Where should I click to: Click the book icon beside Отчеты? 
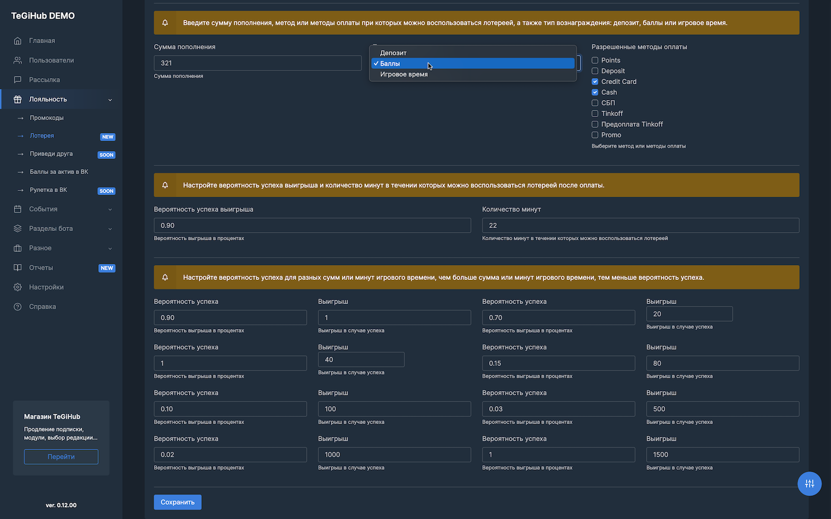point(17,267)
